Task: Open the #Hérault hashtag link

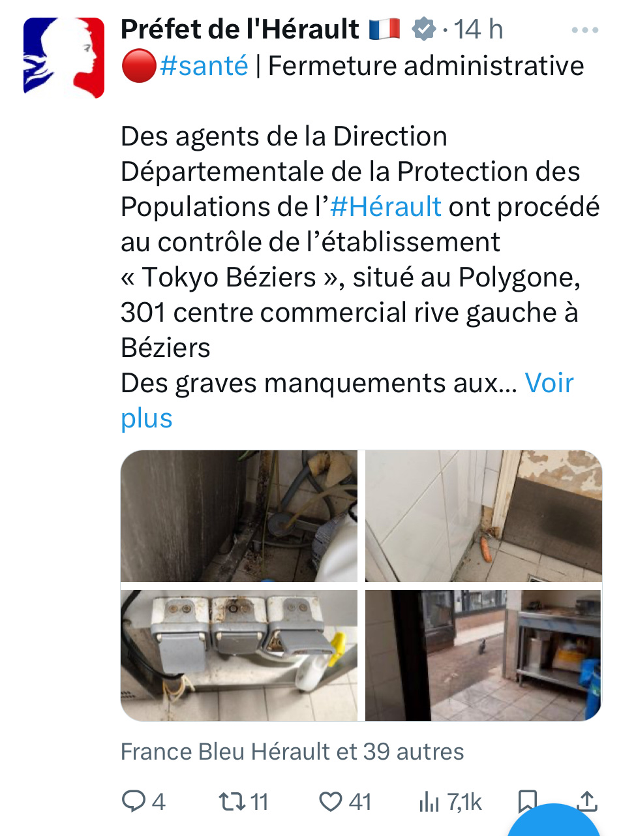Action: [386, 207]
